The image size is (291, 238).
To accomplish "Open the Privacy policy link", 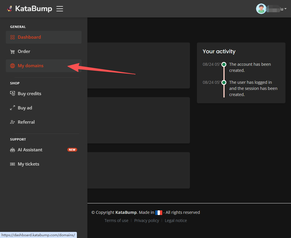I will [147, 221].
